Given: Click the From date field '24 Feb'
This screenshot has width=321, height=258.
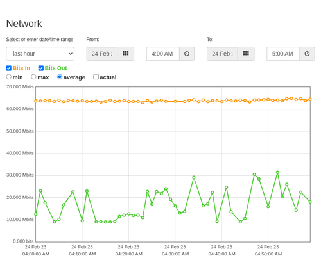Looking at the screenshot, I should pyautogui.click(x=102, y=54).
